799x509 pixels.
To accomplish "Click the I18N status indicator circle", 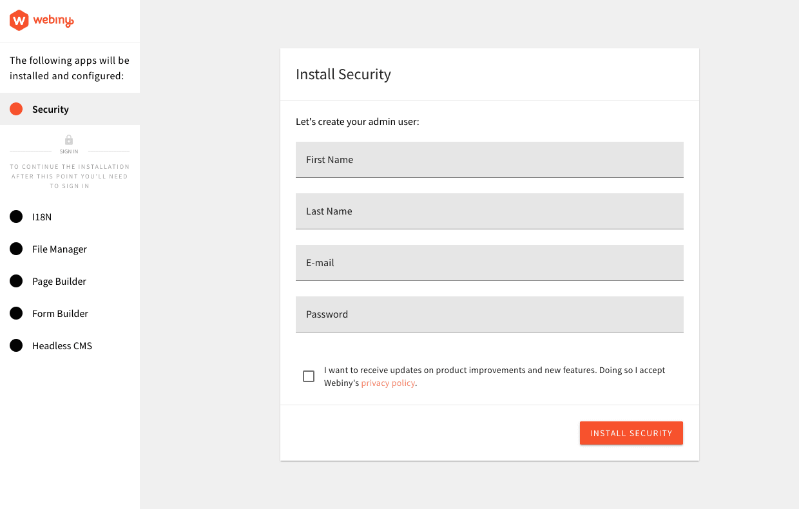I will [16, 216].
